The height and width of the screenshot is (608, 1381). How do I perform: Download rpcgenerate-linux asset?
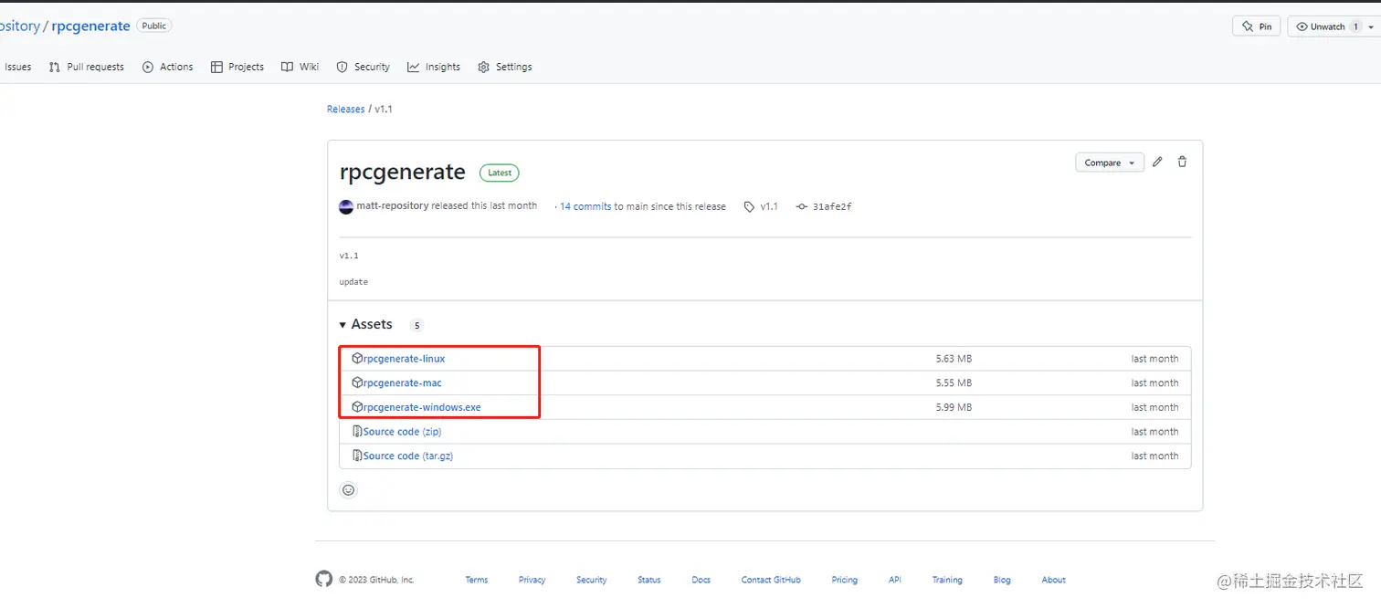point(405,359)
